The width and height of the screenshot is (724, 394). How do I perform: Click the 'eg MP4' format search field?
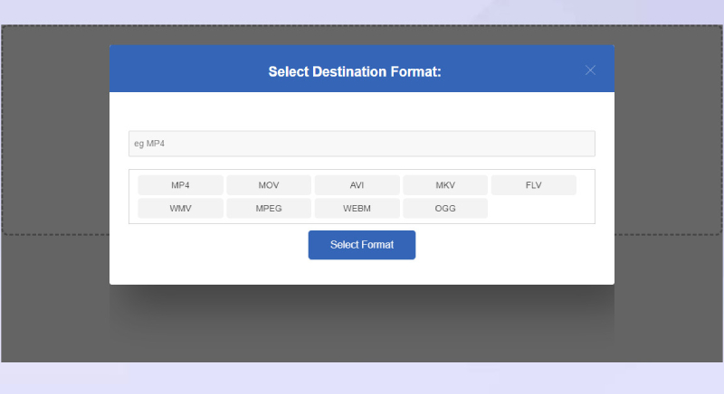(x=361, y=144)
